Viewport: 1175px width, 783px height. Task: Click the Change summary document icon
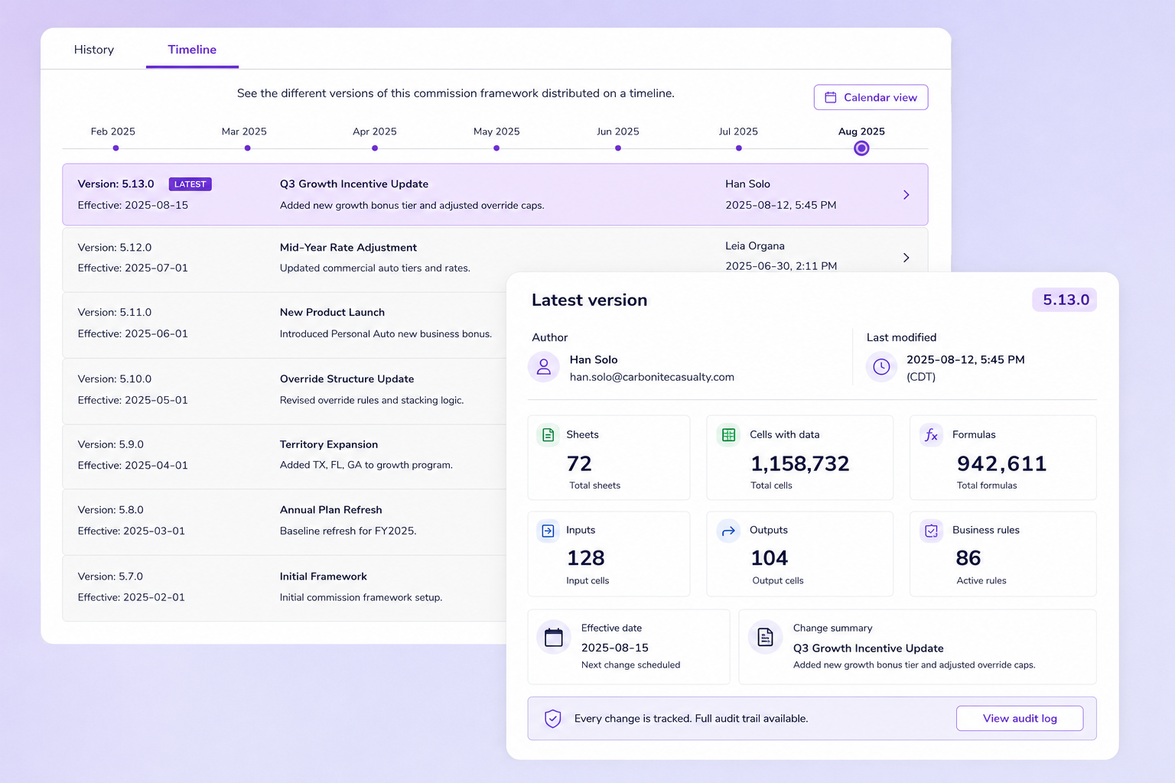(x=765, y=637)
